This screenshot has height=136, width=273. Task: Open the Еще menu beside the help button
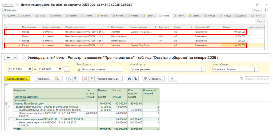[257, 10]
